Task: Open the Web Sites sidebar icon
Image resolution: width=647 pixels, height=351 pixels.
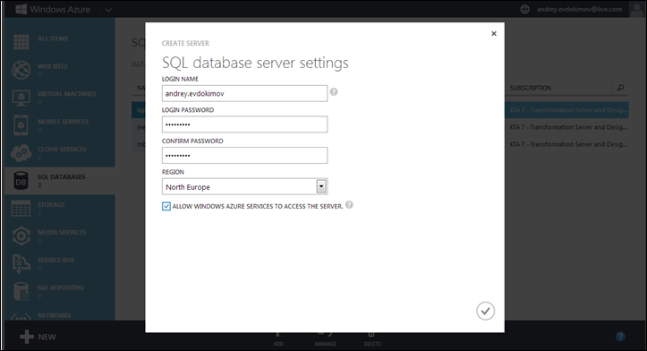Action: click(x=21, y=70)
